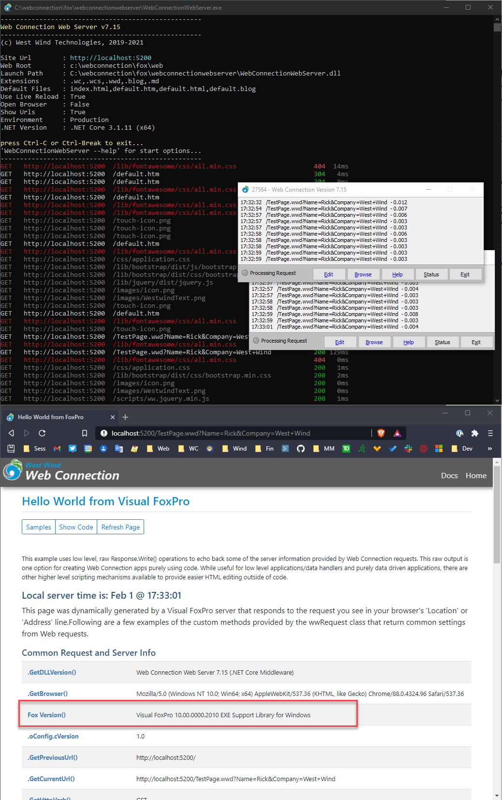Open a new browser tab
502x800 pixels.
tap(125, 417)
